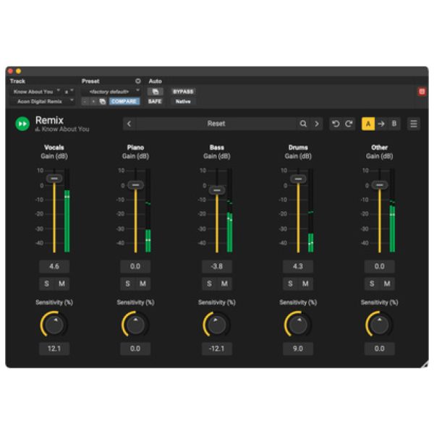Go to the previous preset with left chevron
Viewport: 434px width, 434px height.
pos(129,124)
